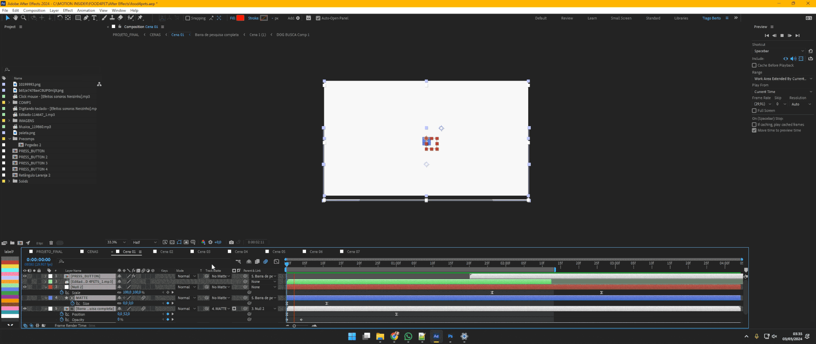Switch to the PROJETO_FINAL timeline tab
This screenshot has height=344, width=816.
49,252
